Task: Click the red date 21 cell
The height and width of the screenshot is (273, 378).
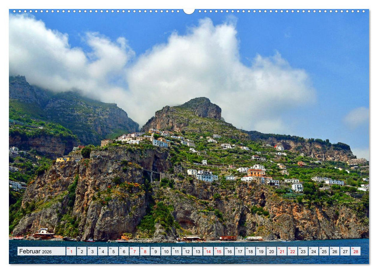Action: click(x=281, y=251)
